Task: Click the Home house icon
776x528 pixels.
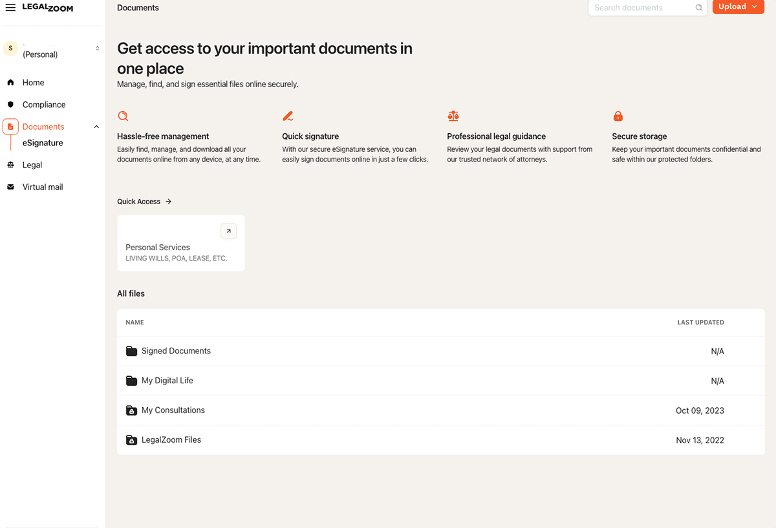Action: 10,83
